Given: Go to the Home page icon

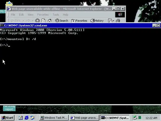Looking at the screenshot, I should coord(50,21).
